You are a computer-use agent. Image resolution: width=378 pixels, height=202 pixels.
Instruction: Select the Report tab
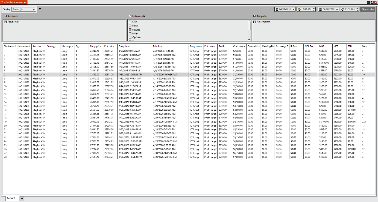click(x=11, y=198)
